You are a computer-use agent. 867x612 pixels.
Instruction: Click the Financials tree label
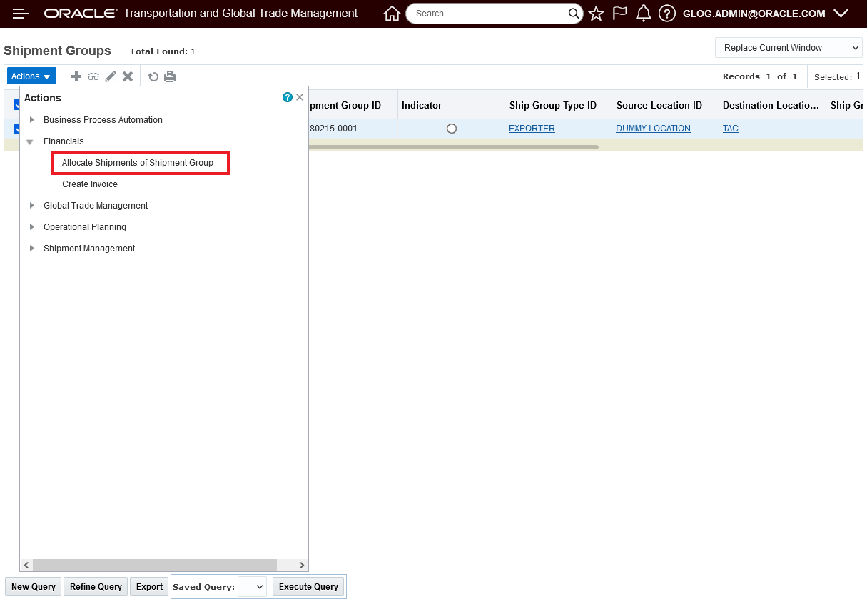point(64,141)
